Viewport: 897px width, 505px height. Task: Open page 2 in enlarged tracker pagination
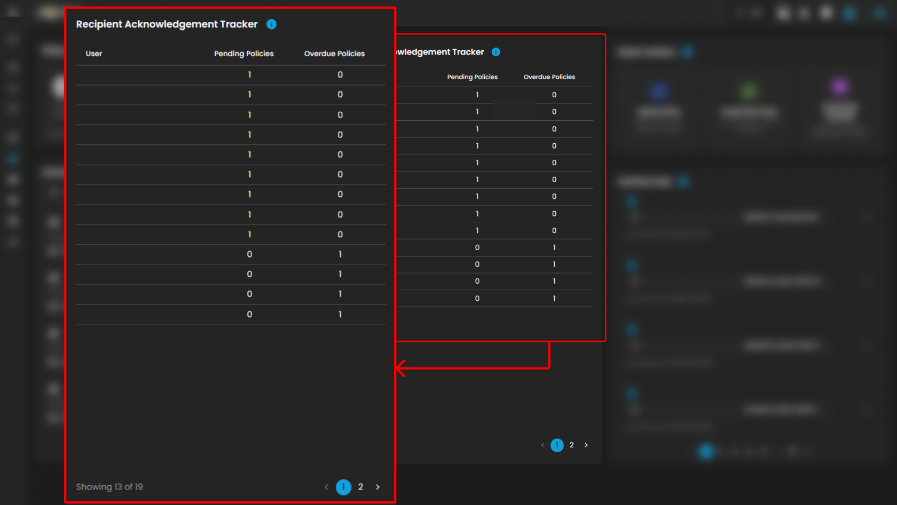pyautogui.click(x=360, y=487)
